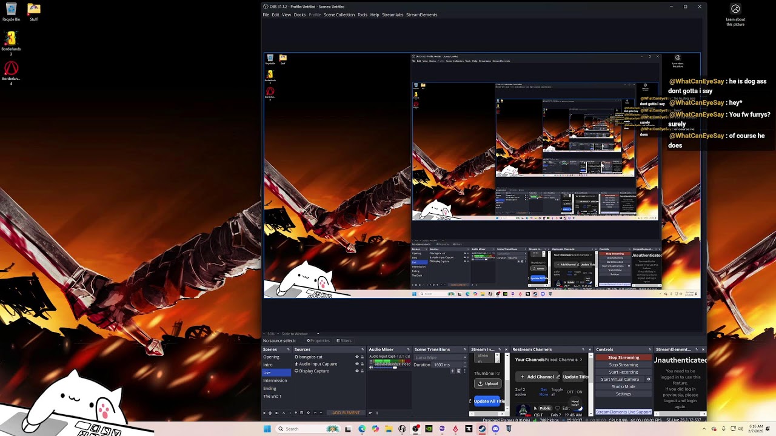The width and height of the screenshot is (776, 436).
Task: Lock the Display Capture source
Action: (x=363, y=371)
